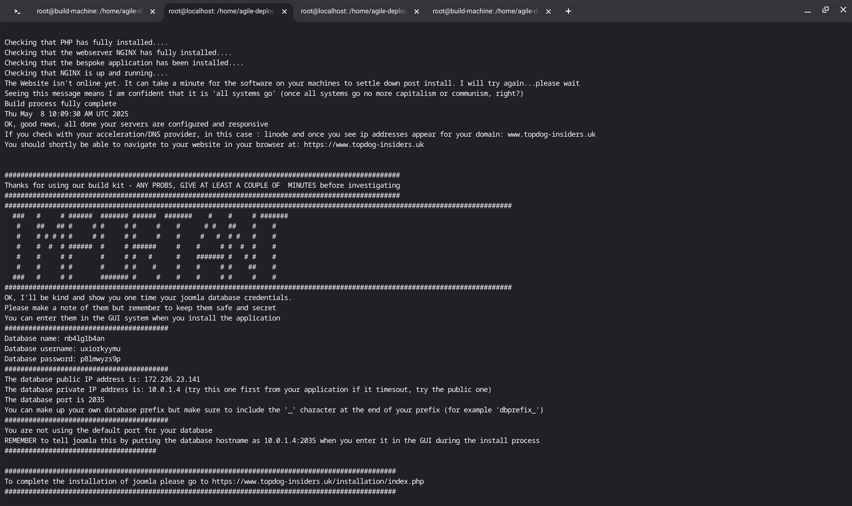Viewport: 852px width, 506px height.
Task: Close the terminal window
Action: click(x=843, y=10)
